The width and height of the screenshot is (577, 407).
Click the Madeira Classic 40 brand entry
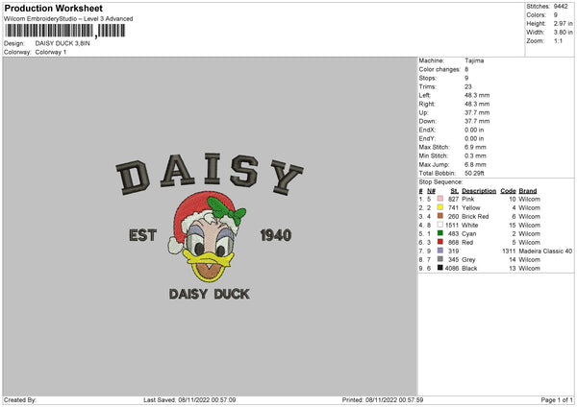pos(545,251)
